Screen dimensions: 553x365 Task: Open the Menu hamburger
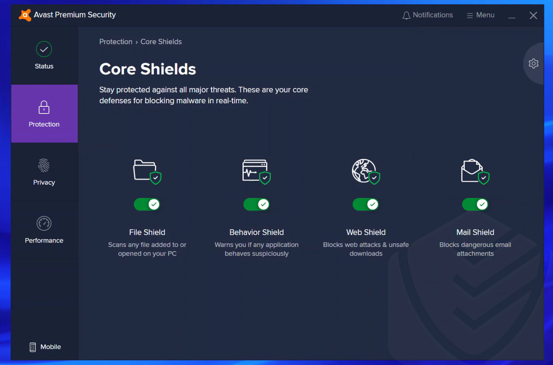coord(481,15)
